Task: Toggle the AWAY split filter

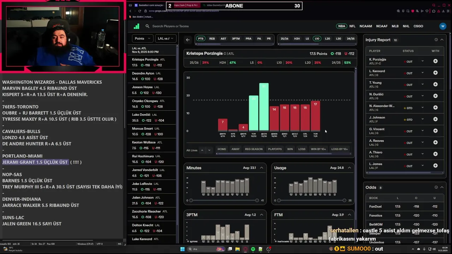Action: tap(236, 149)
